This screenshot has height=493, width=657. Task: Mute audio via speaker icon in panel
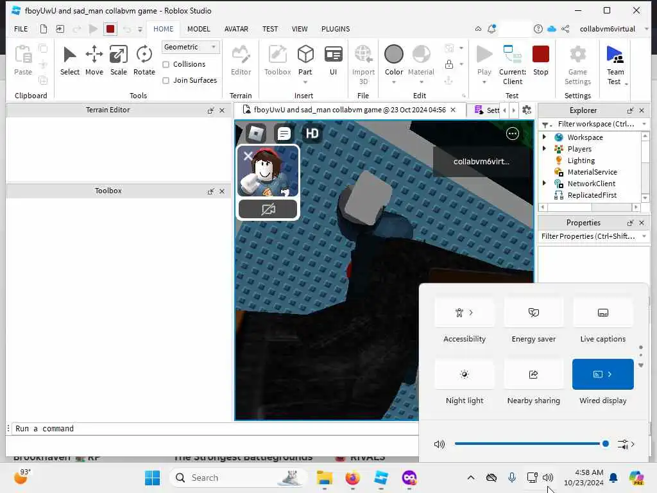point(439,444)
